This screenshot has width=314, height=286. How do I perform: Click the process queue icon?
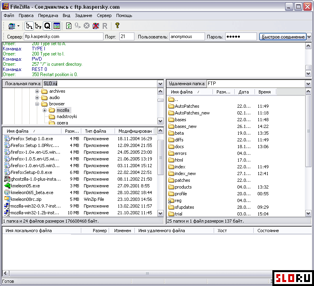click(78, 26)
